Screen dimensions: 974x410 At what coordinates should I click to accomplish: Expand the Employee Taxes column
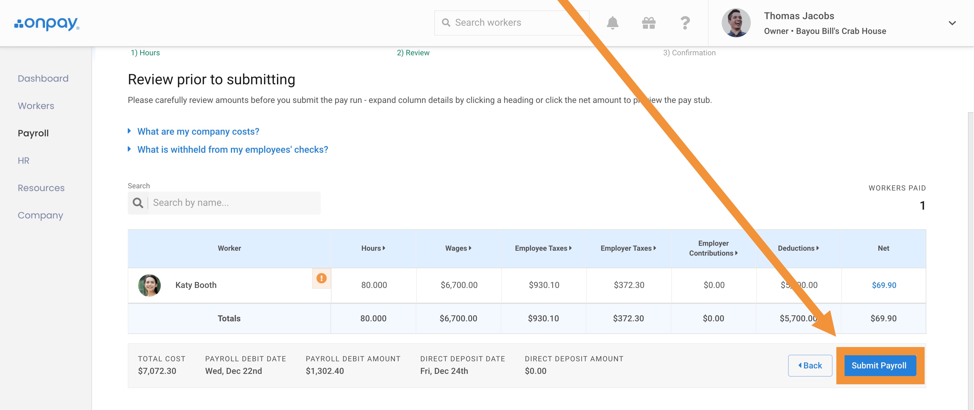543,248
